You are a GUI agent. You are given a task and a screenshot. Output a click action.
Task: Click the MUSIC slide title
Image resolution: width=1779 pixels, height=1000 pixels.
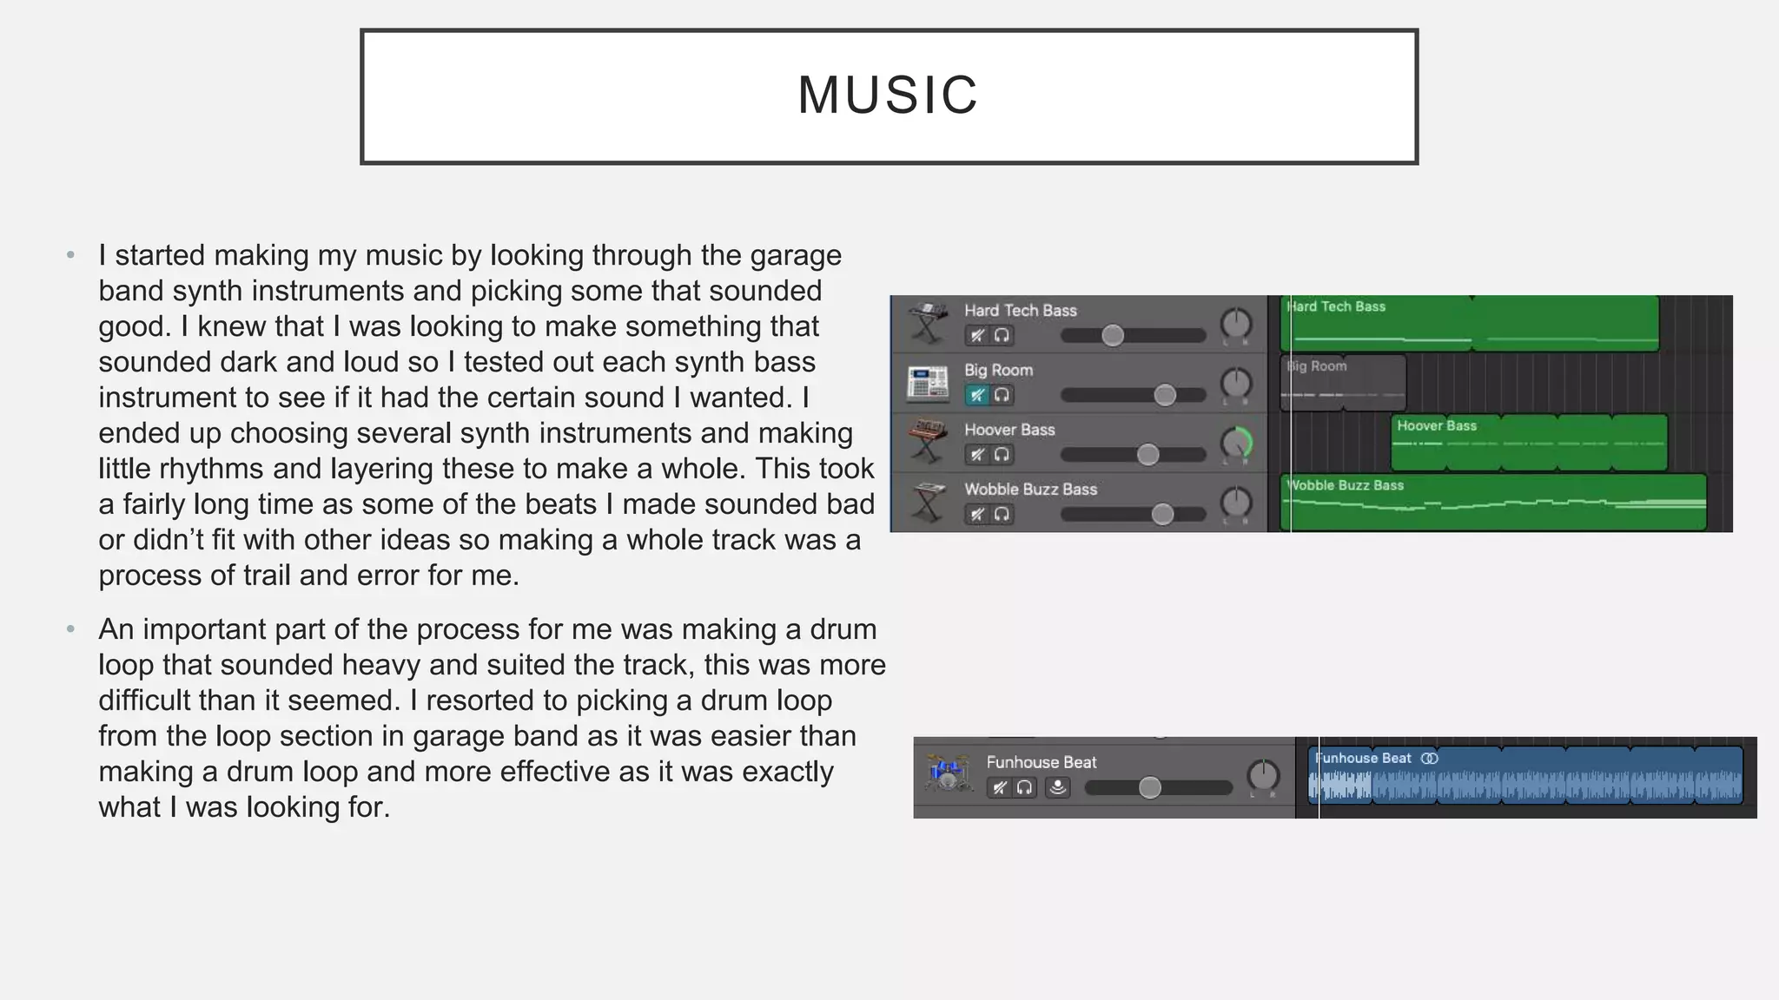click(x=889, y=95)
